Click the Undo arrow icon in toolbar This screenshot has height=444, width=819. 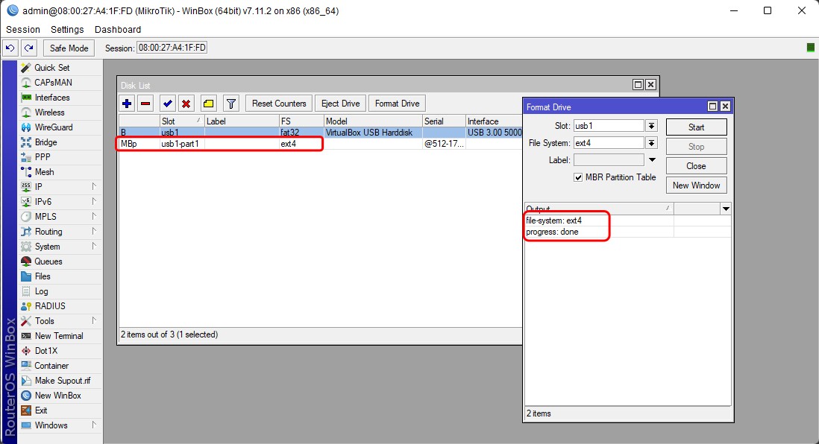pyautogui.click(x=10, y=48)
